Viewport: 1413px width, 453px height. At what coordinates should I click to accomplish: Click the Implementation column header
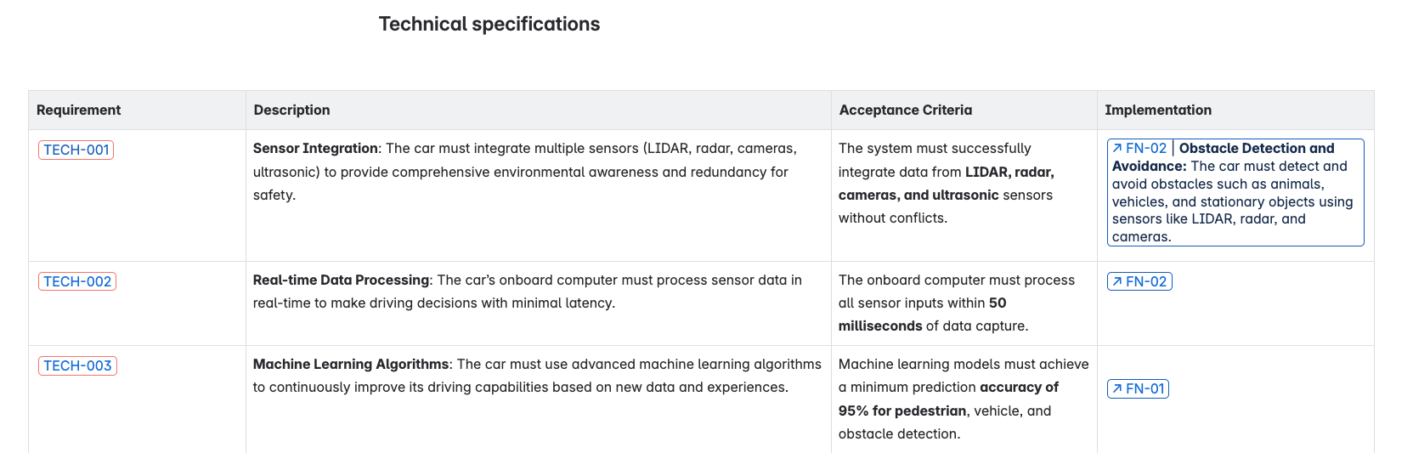point(1158,110)
